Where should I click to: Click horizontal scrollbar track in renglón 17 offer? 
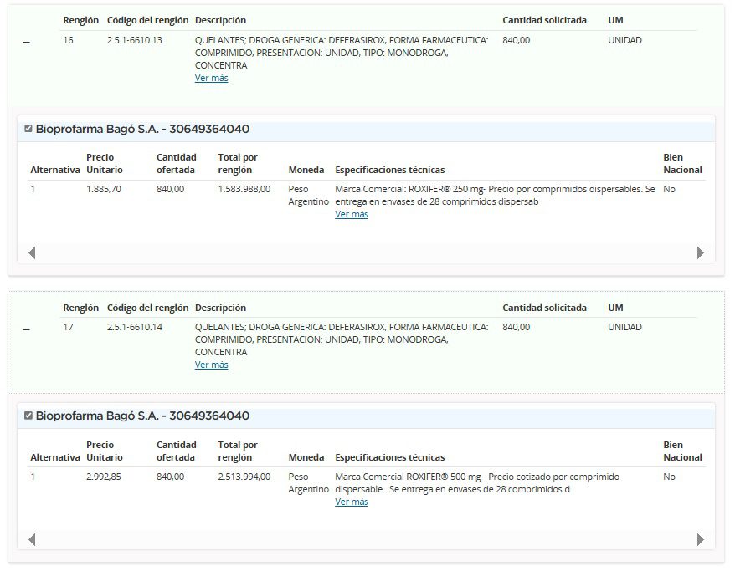[x=366, y=539]
